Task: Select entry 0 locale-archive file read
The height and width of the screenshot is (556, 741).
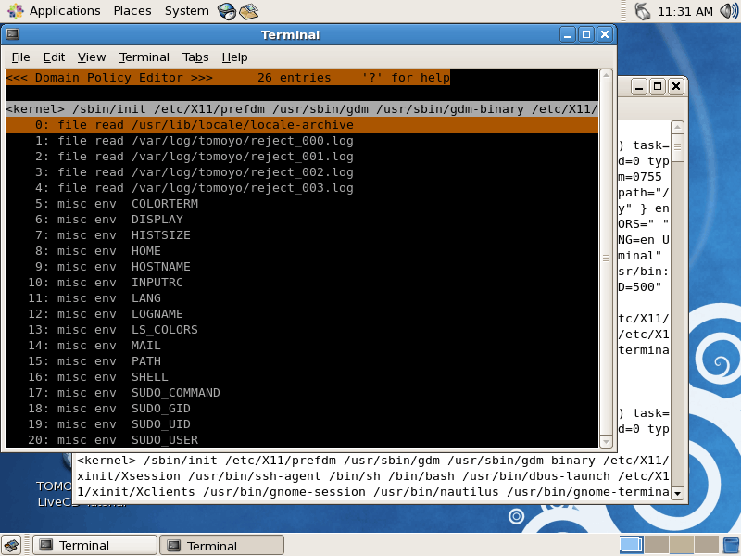Action: point(302,125)
